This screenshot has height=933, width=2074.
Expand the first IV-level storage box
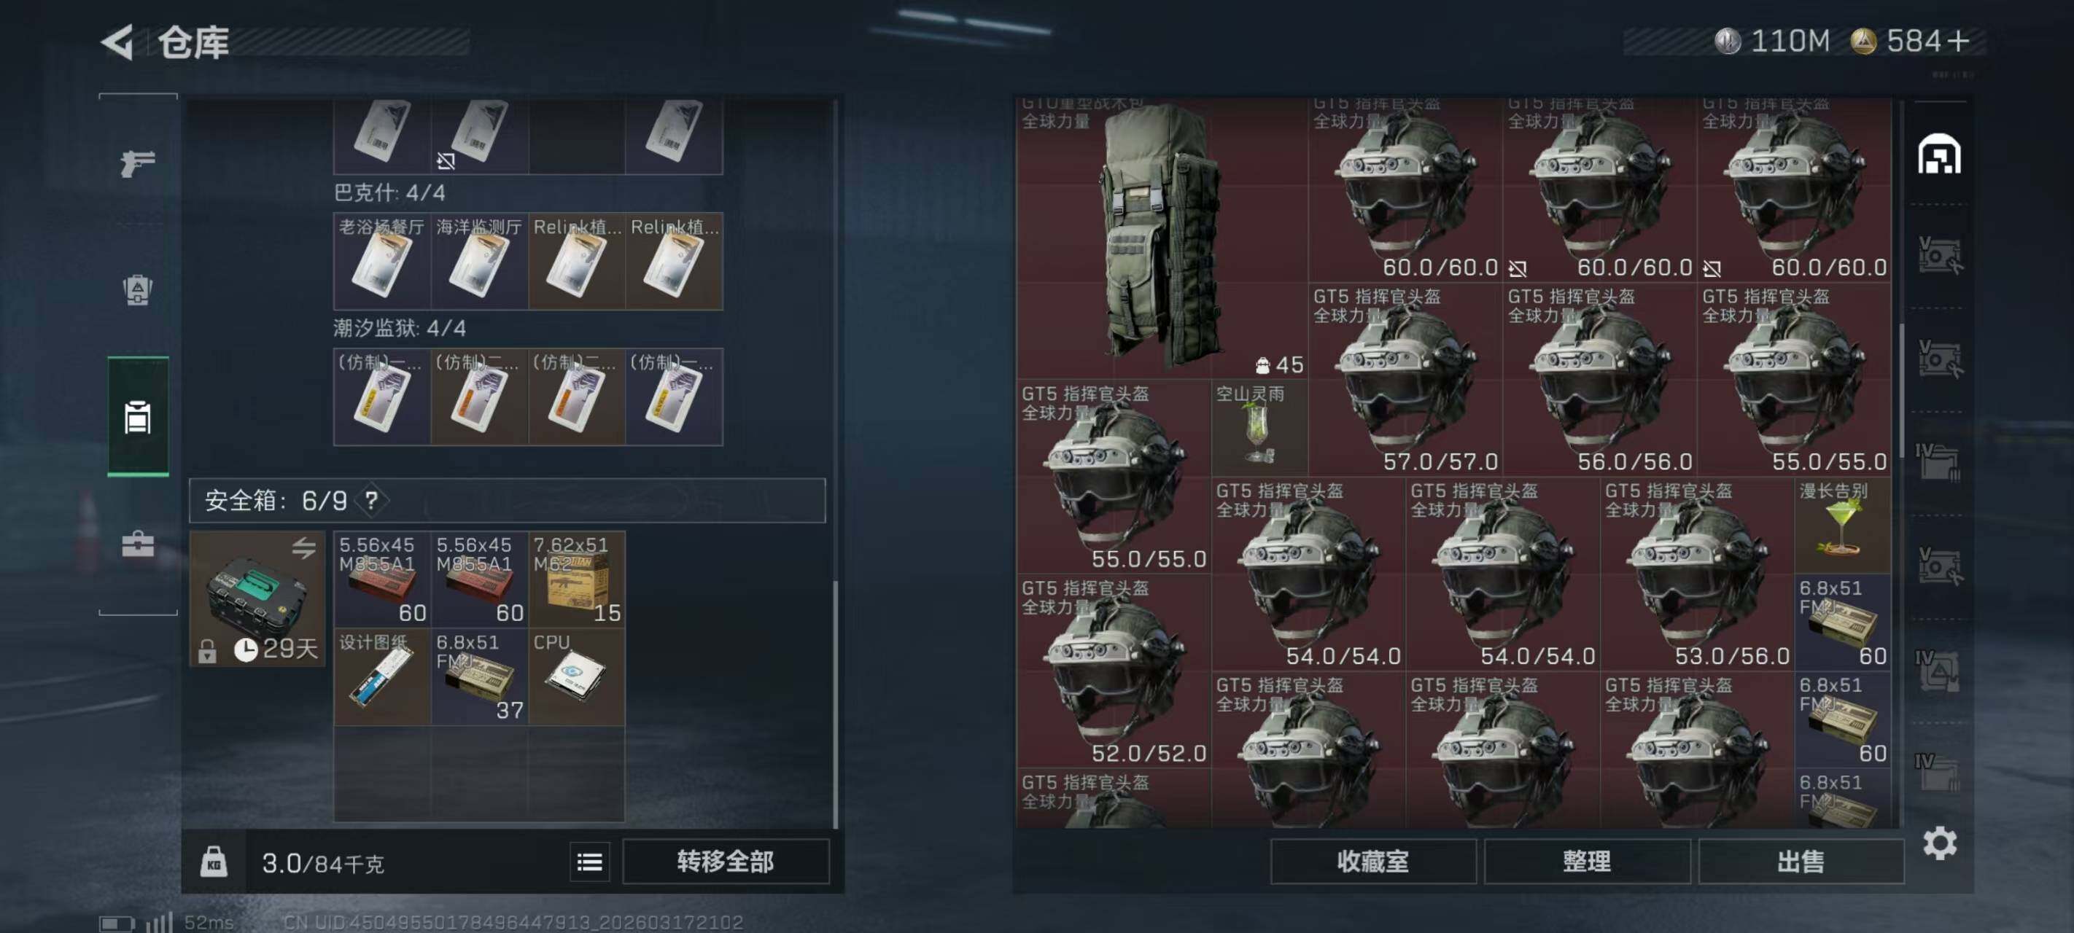(x=1939, y=462)
